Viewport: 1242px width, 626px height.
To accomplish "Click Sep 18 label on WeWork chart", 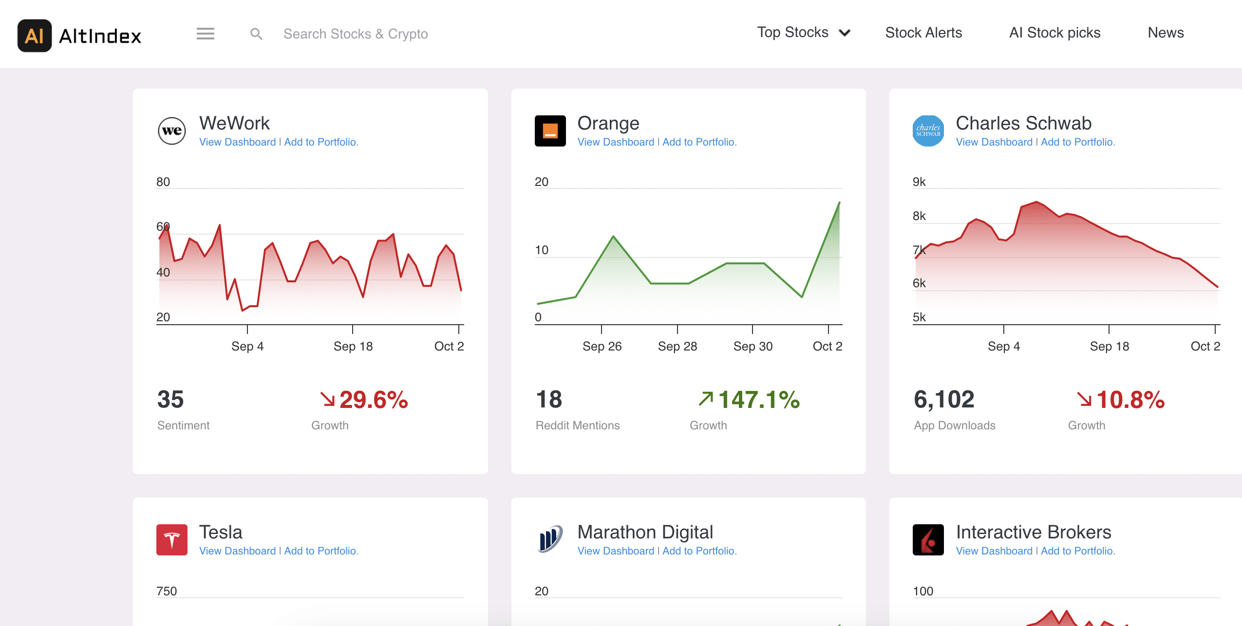I will pos(353,346).
